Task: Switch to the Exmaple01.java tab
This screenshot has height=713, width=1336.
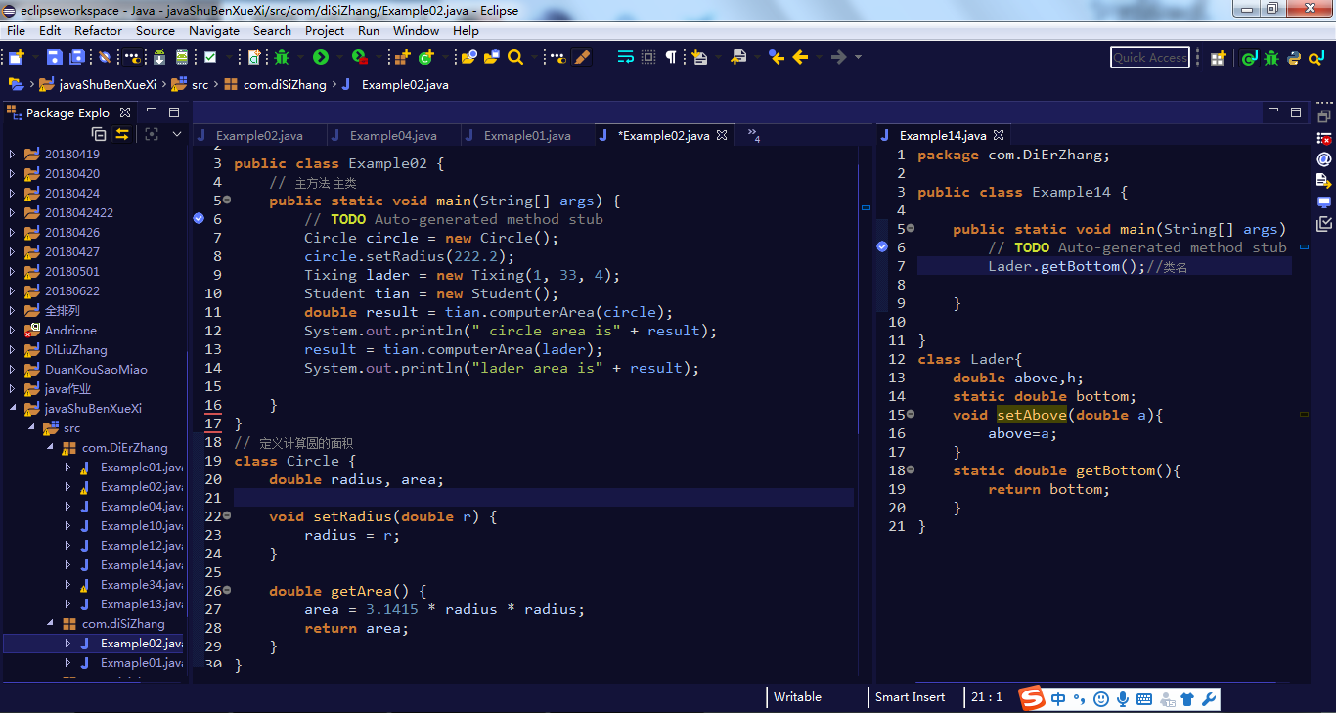Action: coord(527,136)
